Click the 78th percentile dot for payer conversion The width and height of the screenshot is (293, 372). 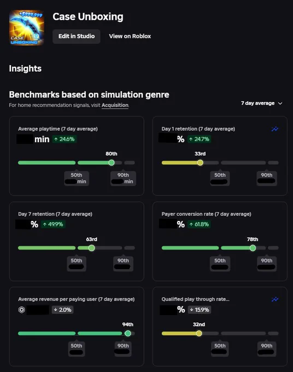253,248
